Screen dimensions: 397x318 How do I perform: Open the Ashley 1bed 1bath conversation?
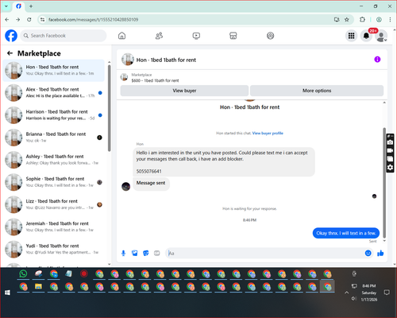(x=54, y=160)
